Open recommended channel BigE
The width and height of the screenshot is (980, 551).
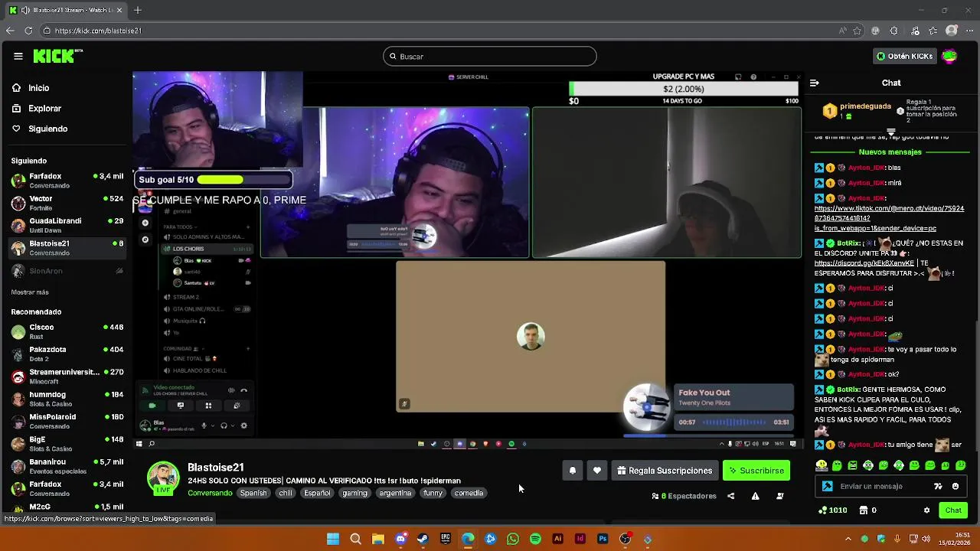pyautogui.click(x=67, y=444)
